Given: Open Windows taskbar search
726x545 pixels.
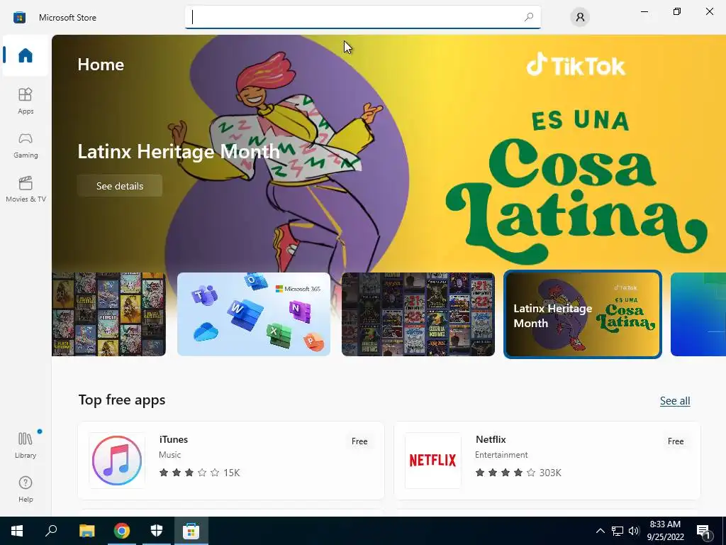Looking at the screenshot, I should pos(51,531).
